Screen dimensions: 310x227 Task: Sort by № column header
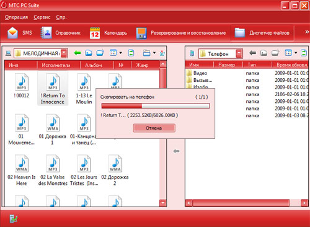point(122,65)
